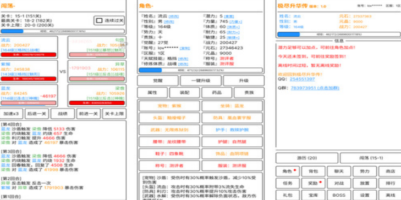Click the 关卡上限 button
401x200 pixels.
coord(114,113)
